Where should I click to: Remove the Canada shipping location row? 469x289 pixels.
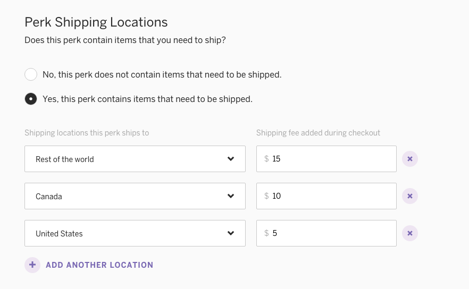click(410, 196)
